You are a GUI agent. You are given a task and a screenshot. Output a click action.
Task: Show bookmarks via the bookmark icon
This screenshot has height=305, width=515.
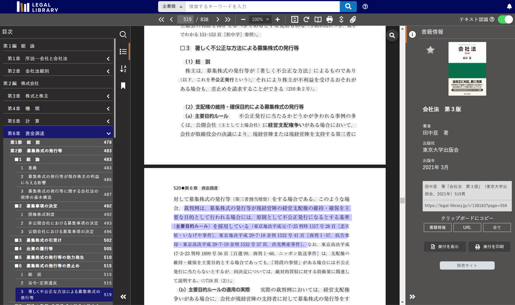[123, 86]
